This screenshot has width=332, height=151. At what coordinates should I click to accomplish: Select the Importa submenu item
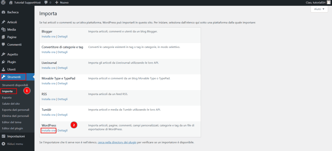click(7, 91)
